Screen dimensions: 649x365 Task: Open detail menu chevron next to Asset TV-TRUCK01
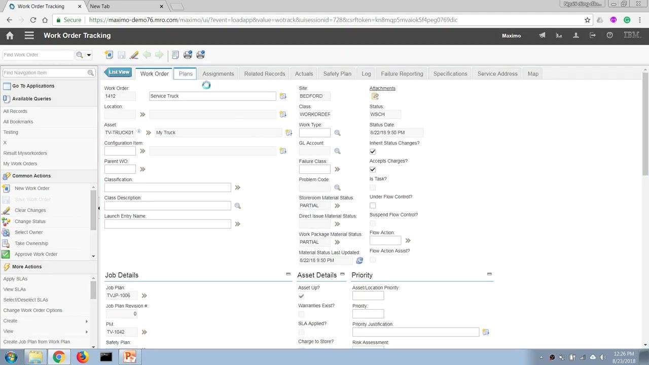pyautogui.click(x=149, y=133)
